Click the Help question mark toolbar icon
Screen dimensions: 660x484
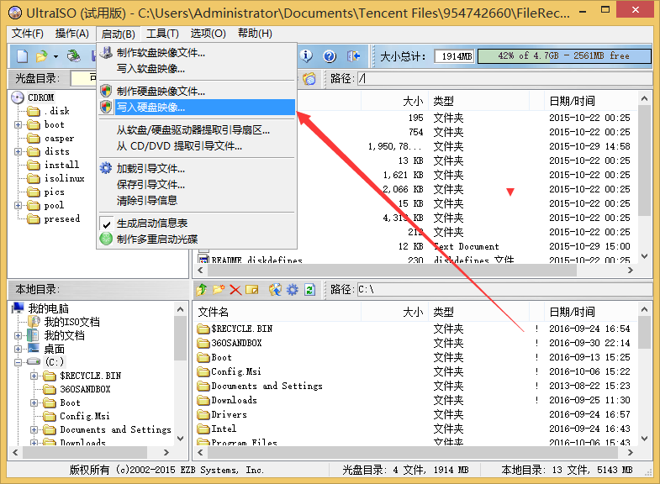330,56
